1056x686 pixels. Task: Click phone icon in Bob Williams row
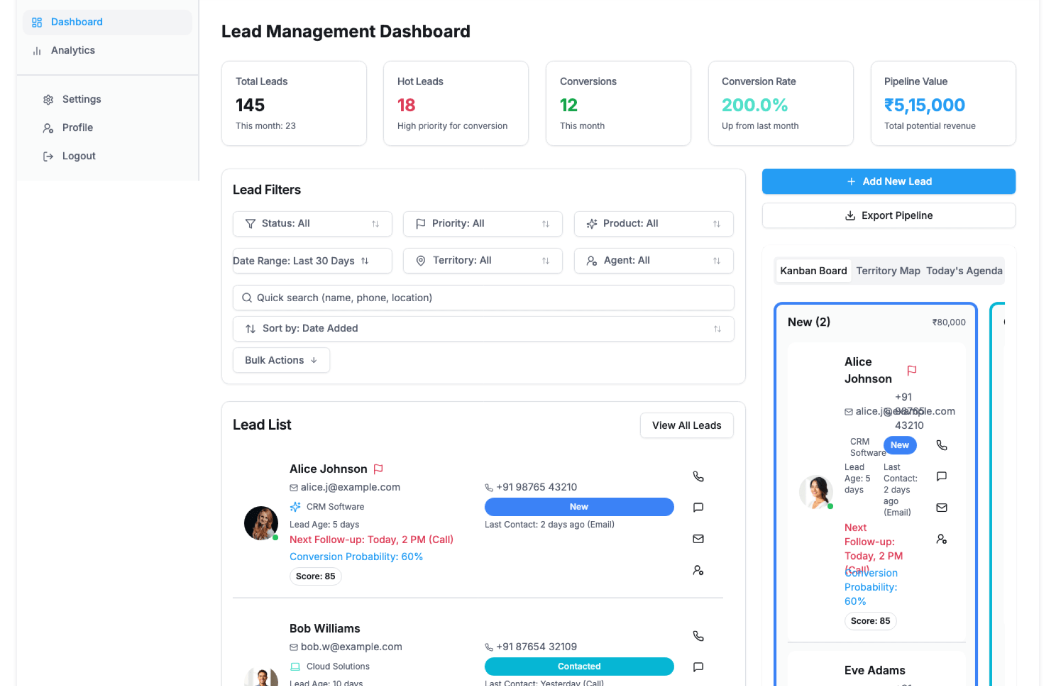[x=698, y=636]
